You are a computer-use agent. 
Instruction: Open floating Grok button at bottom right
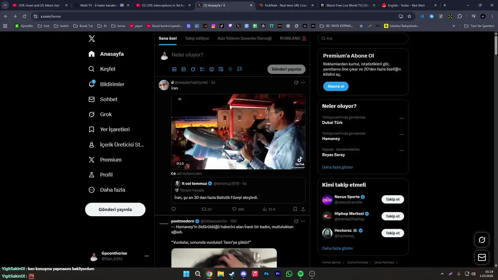click(482, 240)
